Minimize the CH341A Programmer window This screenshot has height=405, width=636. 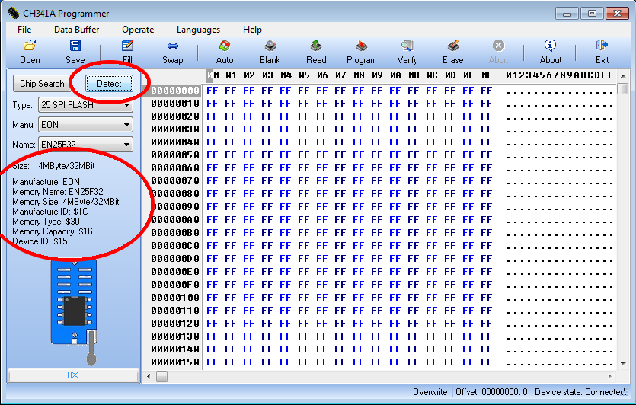(x=567, y=14)
